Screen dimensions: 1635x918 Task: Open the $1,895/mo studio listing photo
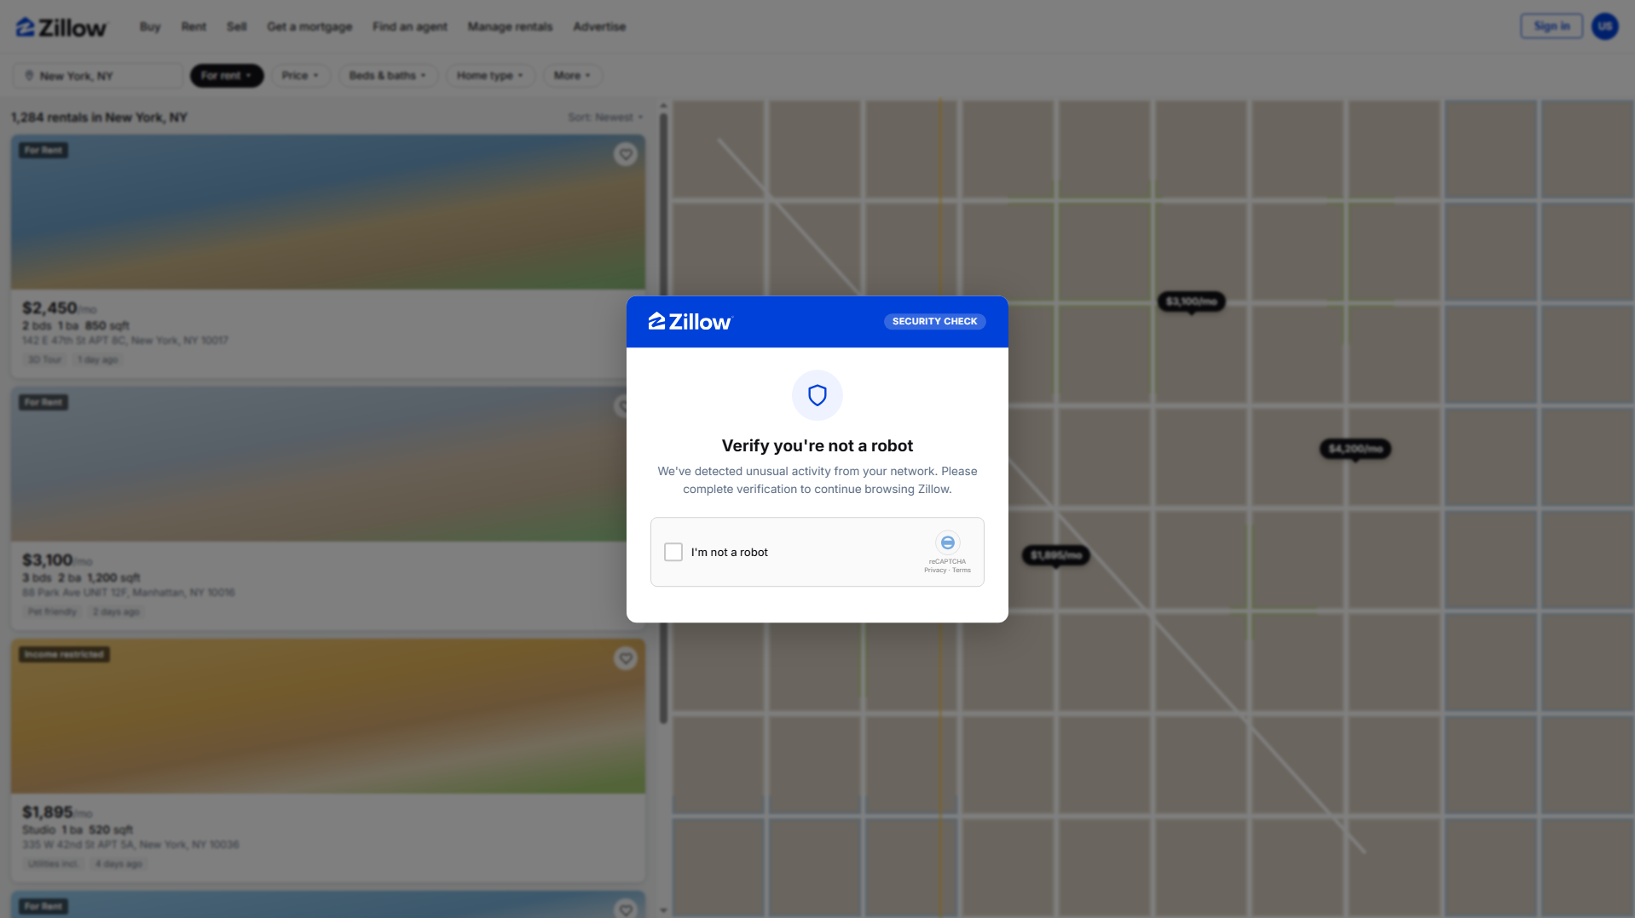[328, 716]
